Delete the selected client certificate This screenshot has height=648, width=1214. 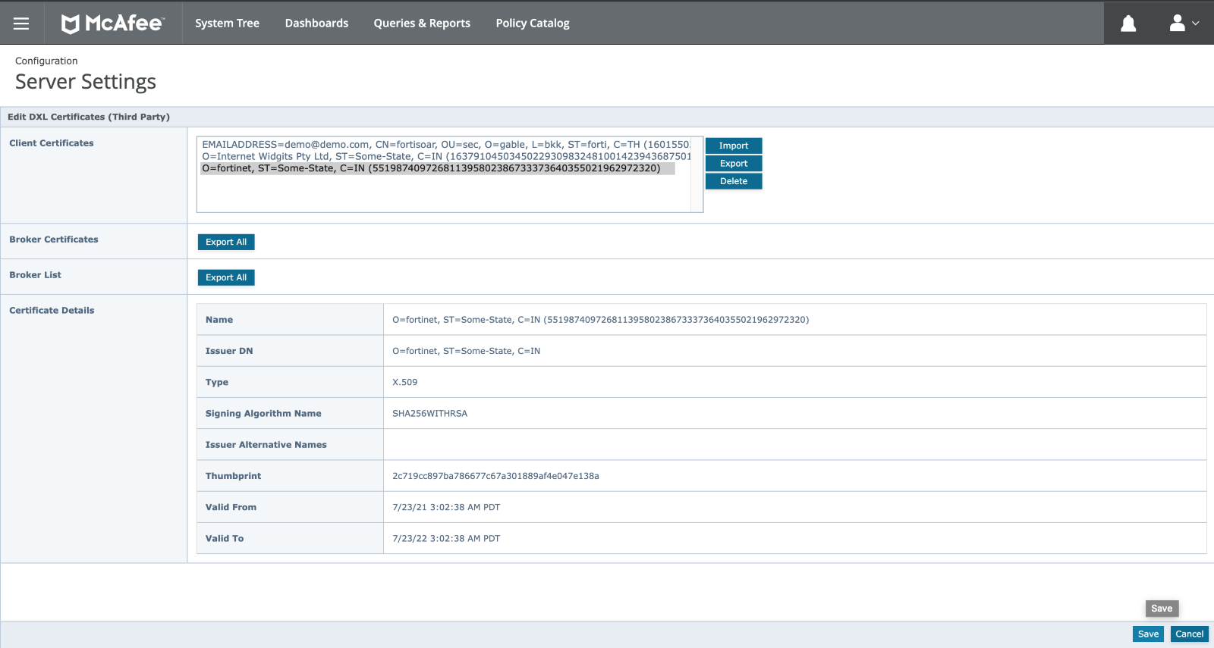[x=733, y=181]
